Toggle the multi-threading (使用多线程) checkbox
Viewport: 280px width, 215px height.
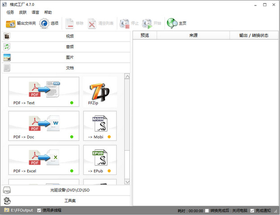(39, 211)
